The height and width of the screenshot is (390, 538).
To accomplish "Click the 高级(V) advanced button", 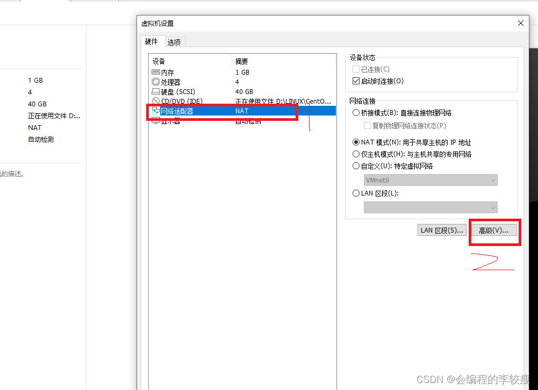I will click(494, 229).
